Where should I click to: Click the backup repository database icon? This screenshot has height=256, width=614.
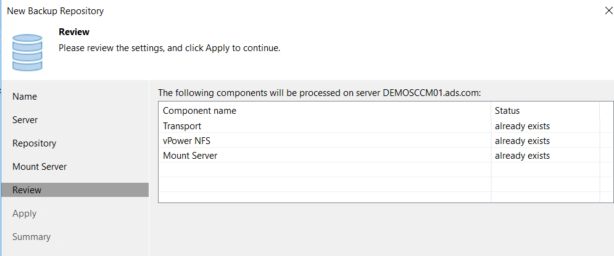coord(27,53)
